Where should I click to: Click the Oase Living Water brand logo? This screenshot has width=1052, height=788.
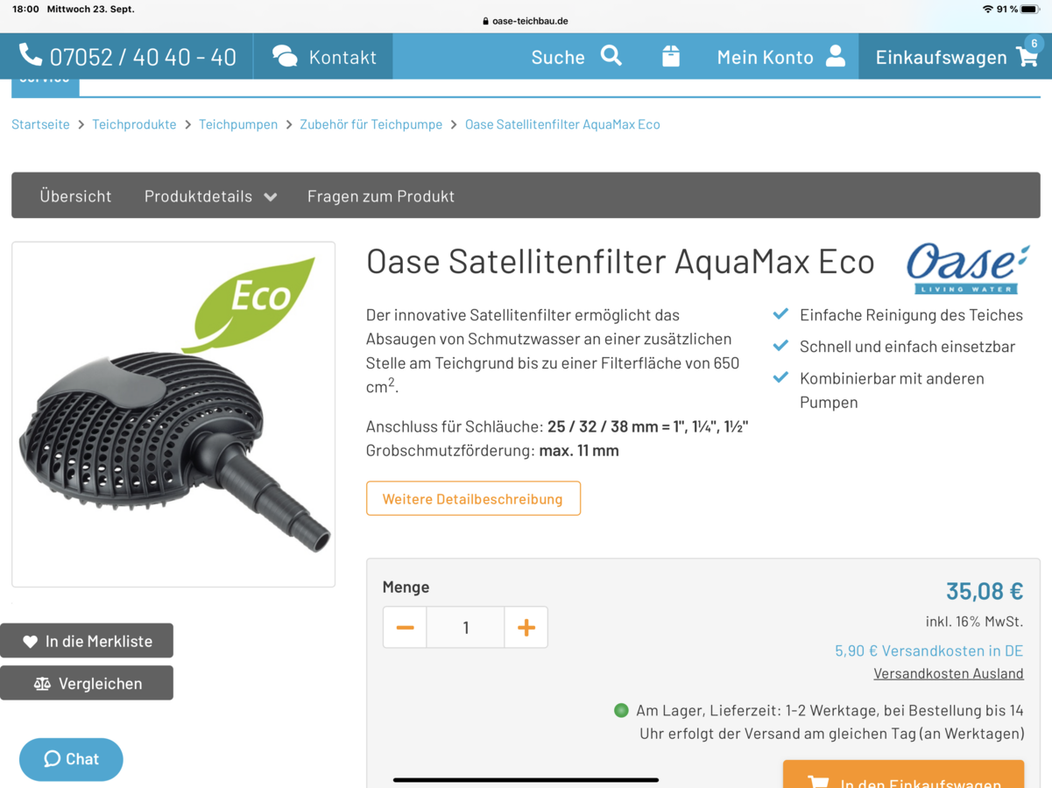(967, 269)
